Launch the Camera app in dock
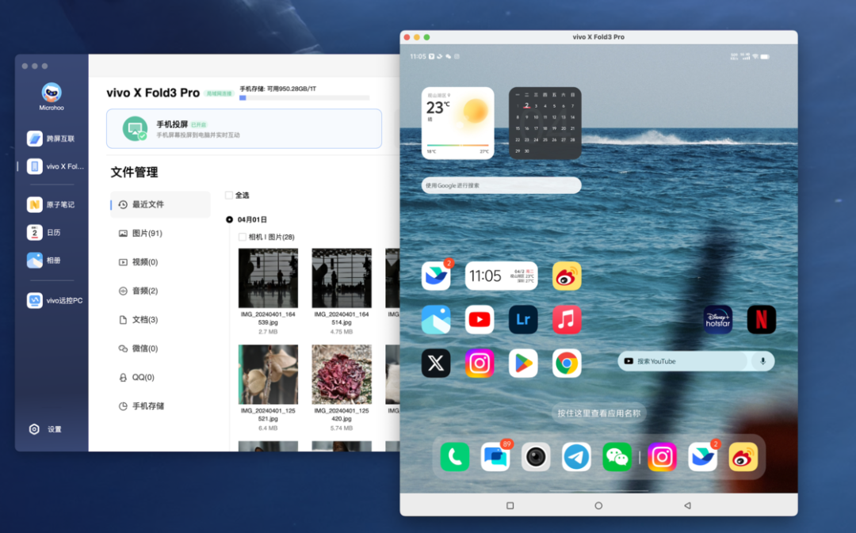Image resolution: width=856 pixels, height=533 pixels. click(536, 457)
